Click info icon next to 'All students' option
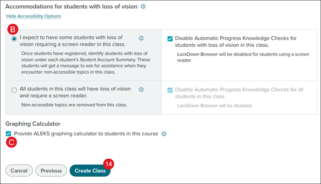Viewport: 321px width, 184px height. 141,90
